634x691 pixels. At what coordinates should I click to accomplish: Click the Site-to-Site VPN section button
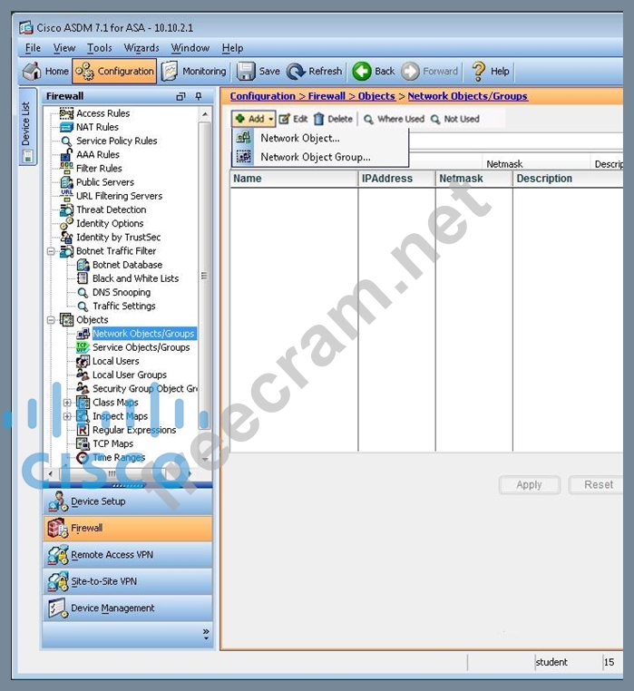[103, 581]
